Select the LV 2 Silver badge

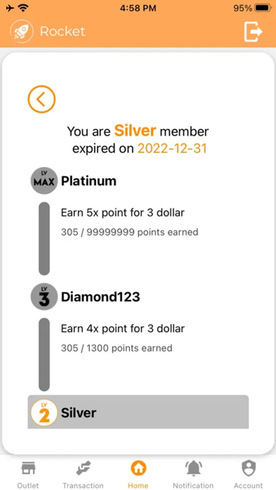44,413
